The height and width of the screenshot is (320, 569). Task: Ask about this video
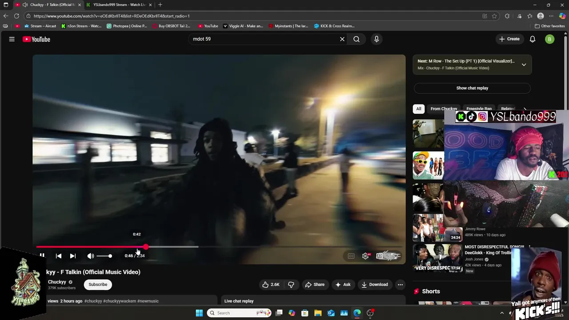[x=343, y=284]
